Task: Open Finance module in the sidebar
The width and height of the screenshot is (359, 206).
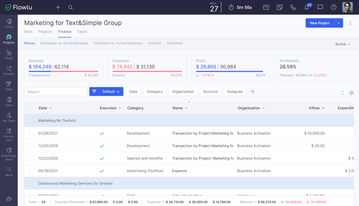Action: click(x=9, y=71)
